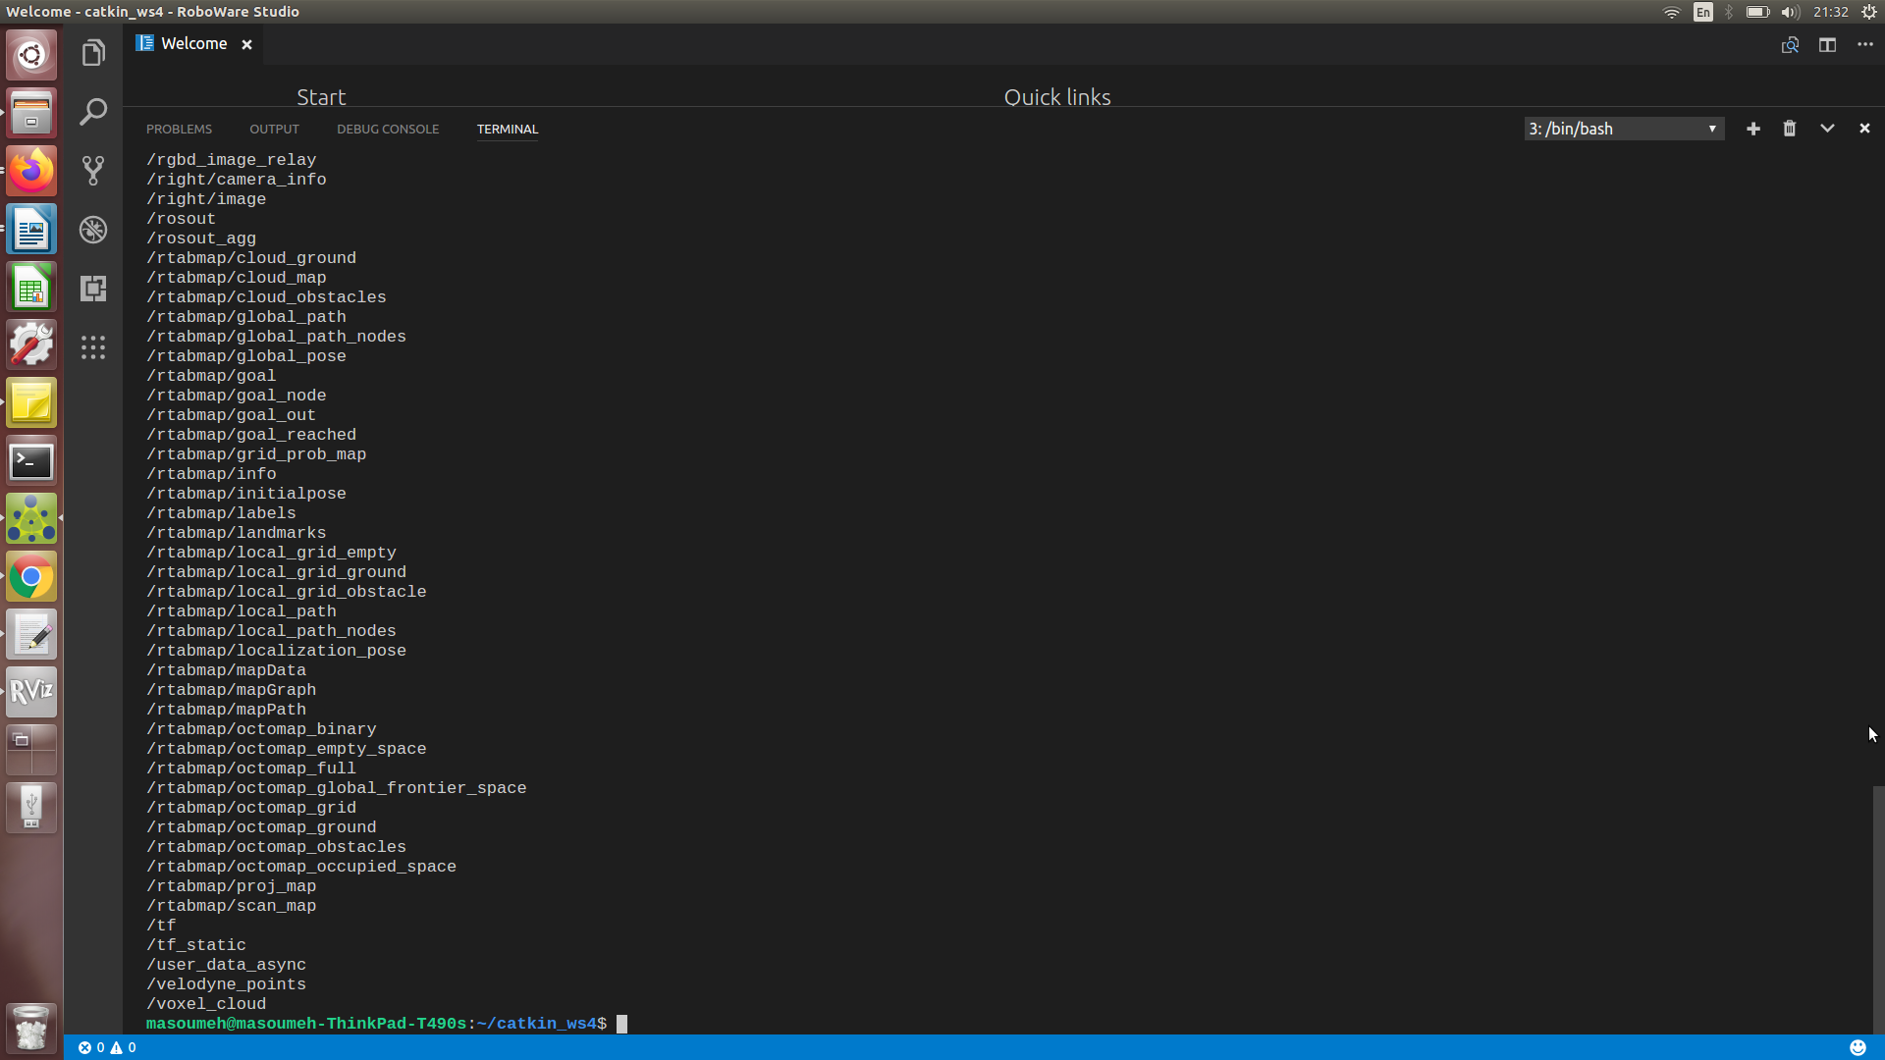Open the Search sidebar icon
Screen dimensions: 1885x1060
coord(93,112)
